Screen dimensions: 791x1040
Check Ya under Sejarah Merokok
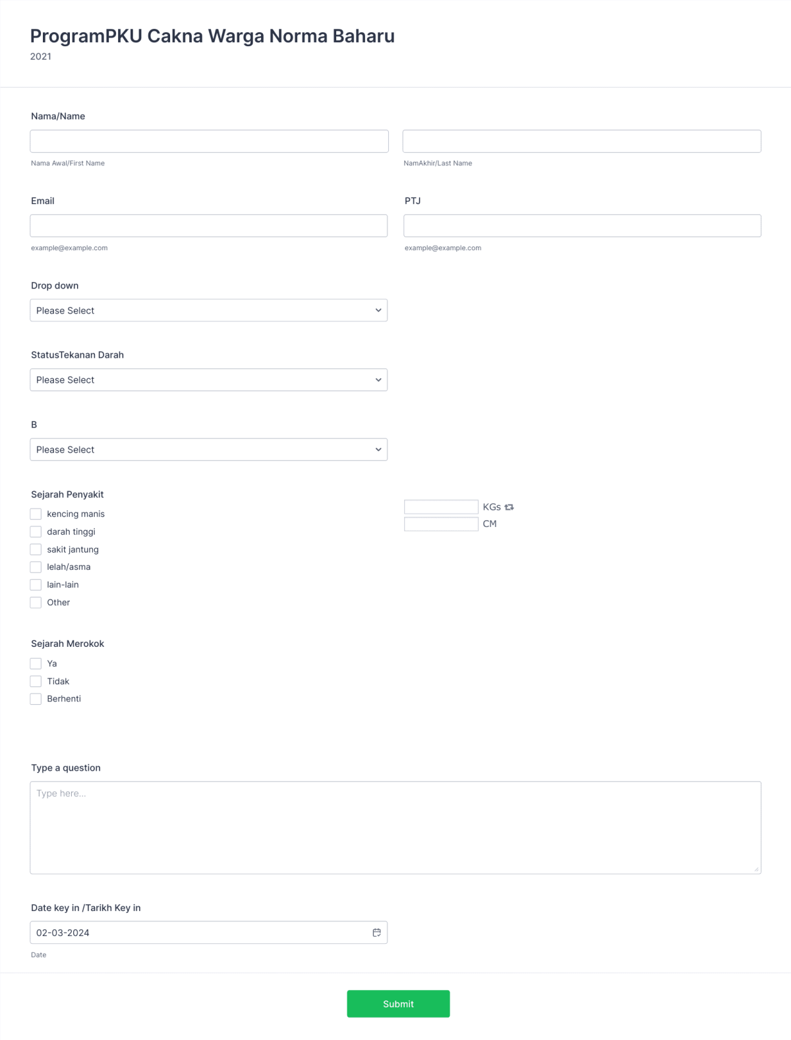tap(36, 663)
